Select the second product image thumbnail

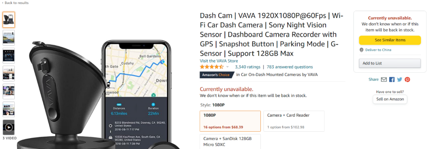point(9,38)
